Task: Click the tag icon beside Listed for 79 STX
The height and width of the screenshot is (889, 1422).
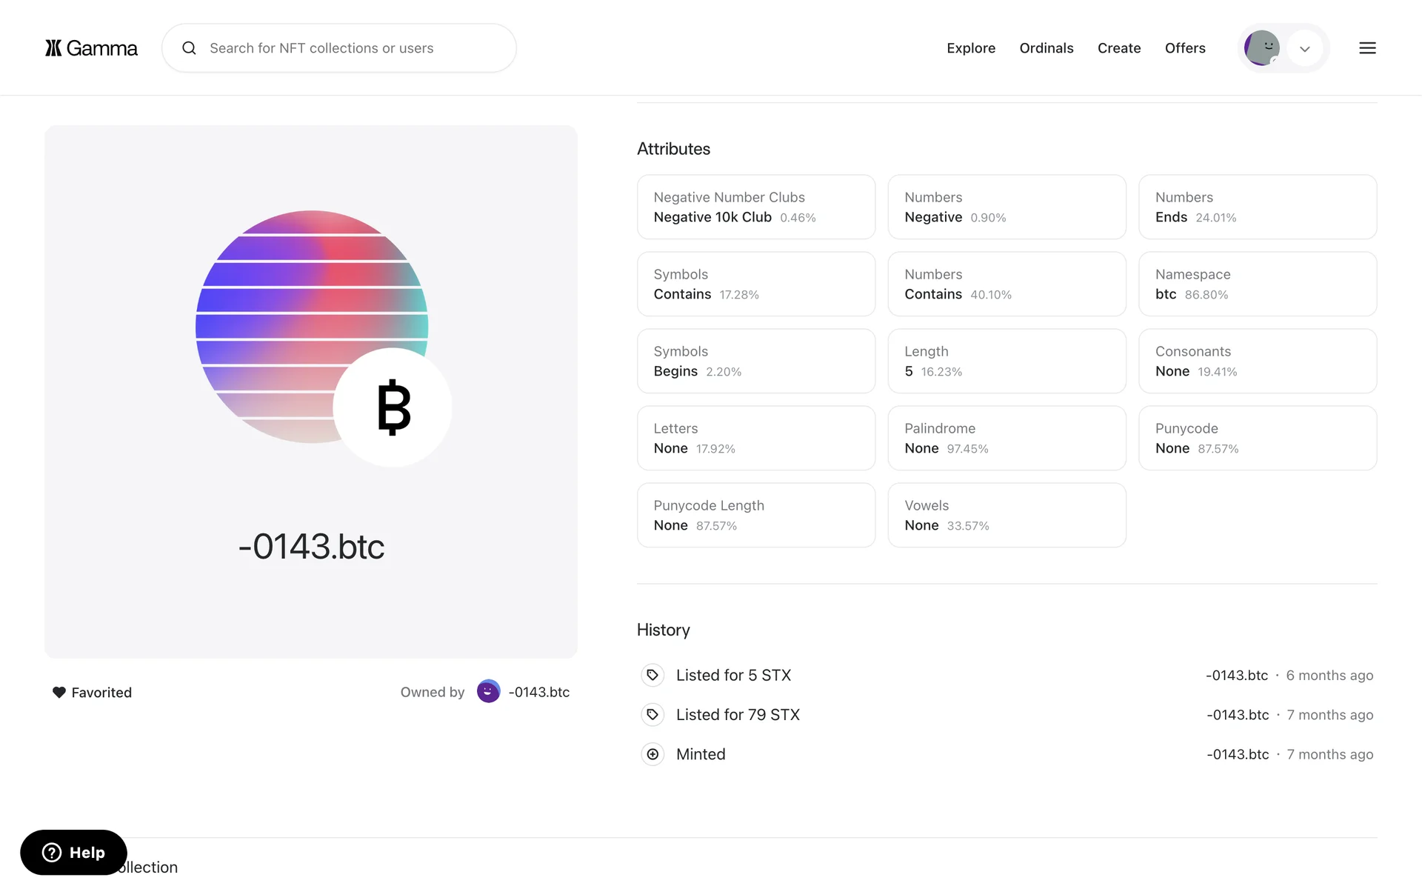Action: 652,715
